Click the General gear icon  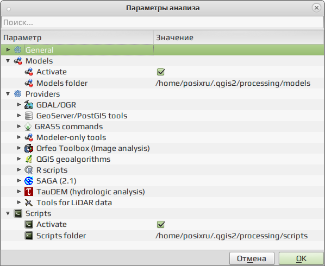[17, 50]
